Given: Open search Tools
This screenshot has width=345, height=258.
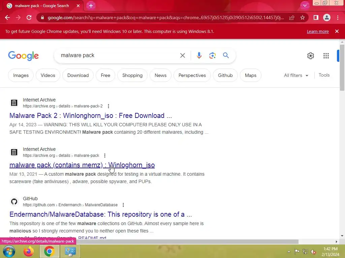Looking at the screenshot, I should click(324, 75).
